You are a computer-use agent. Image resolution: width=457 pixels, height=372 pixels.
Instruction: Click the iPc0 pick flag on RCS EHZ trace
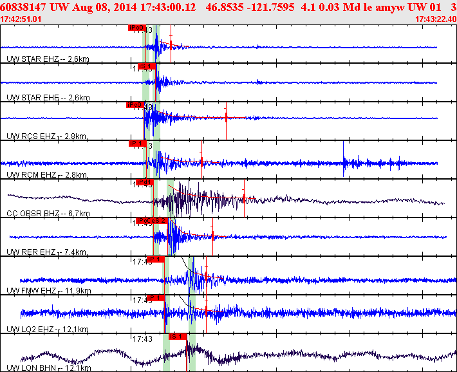tap(135, 105)
